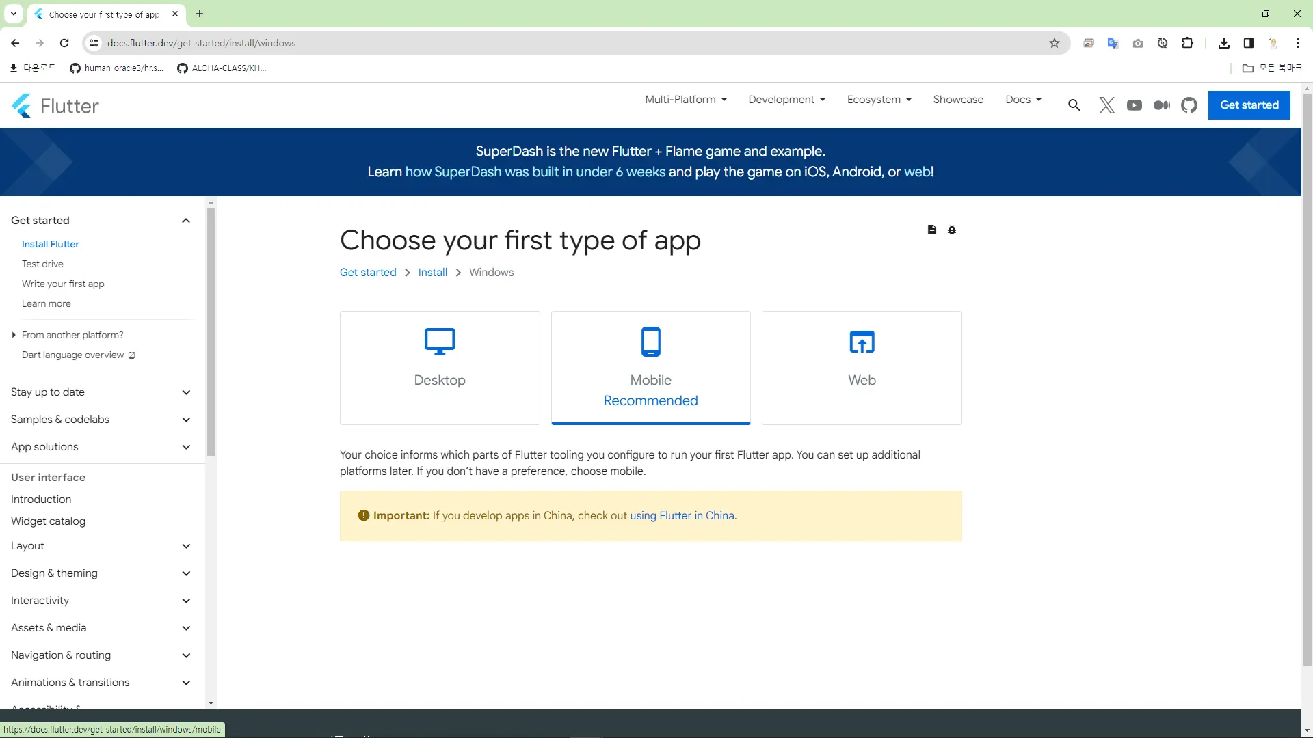Open Chrome extensions puzzle icon

1187,43
